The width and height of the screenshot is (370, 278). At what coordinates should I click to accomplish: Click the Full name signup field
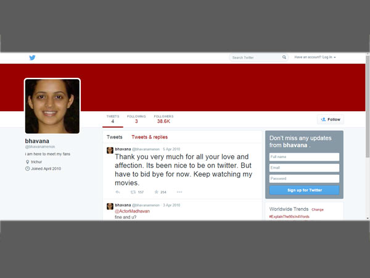(x=304, y=157)
